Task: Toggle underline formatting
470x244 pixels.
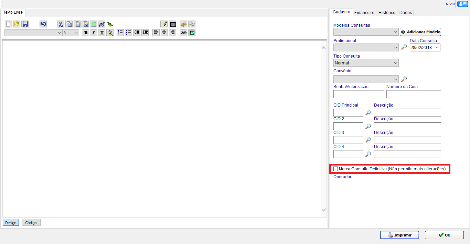Action: 102,33
